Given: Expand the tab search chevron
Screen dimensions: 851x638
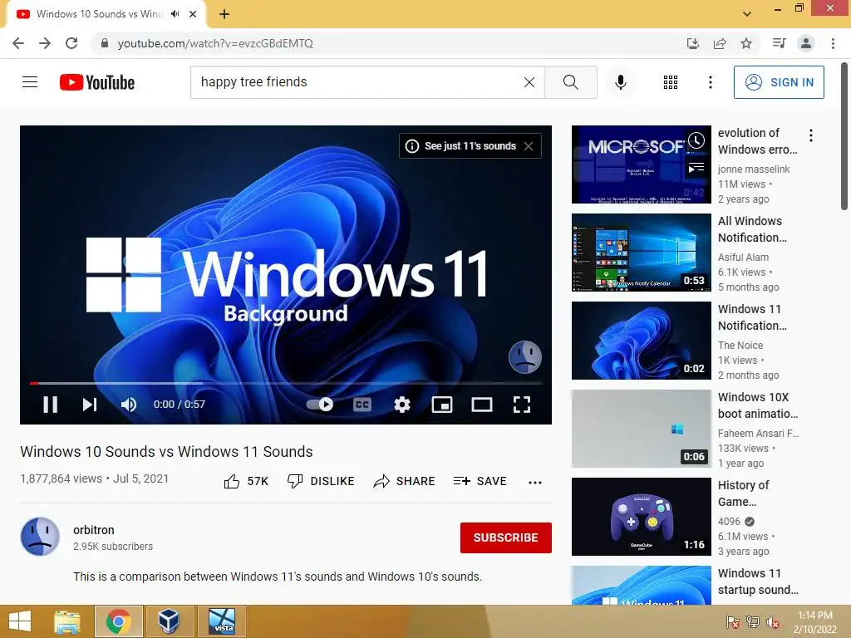Looking at the screenshot, I should coord(747,13).
